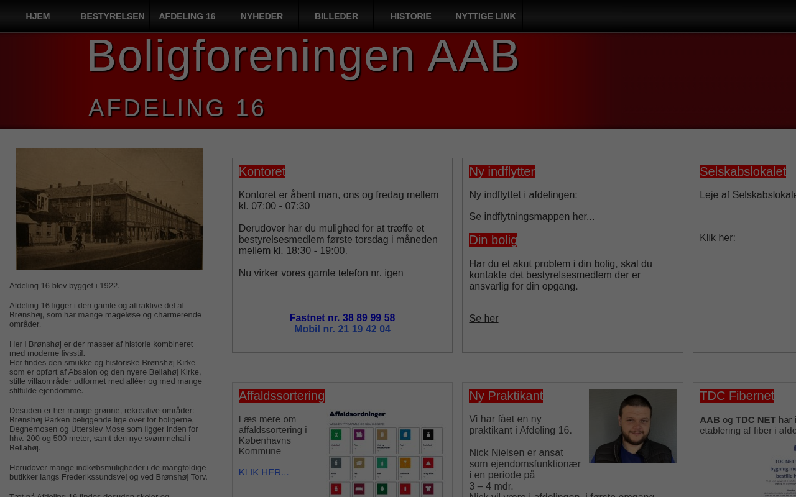Viewport: 796px width, 497px height.
Task: Open the 'KLIK HER...' affaldssortering link
Action: pyautogui.click(x=264, y=472)
